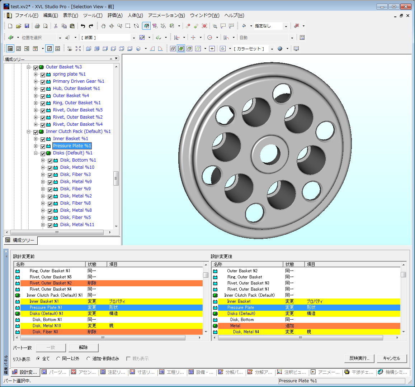Click the 反映実行 button
Screen dimensions: 415x387
(x=359, y=358)
